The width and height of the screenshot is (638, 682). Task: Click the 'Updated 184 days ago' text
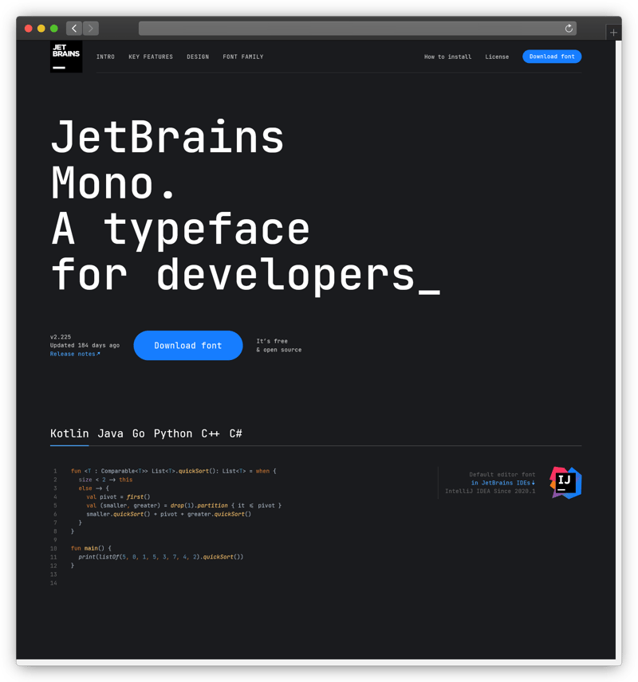85,345
